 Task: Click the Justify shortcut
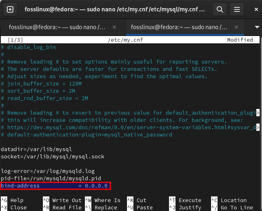185,208
